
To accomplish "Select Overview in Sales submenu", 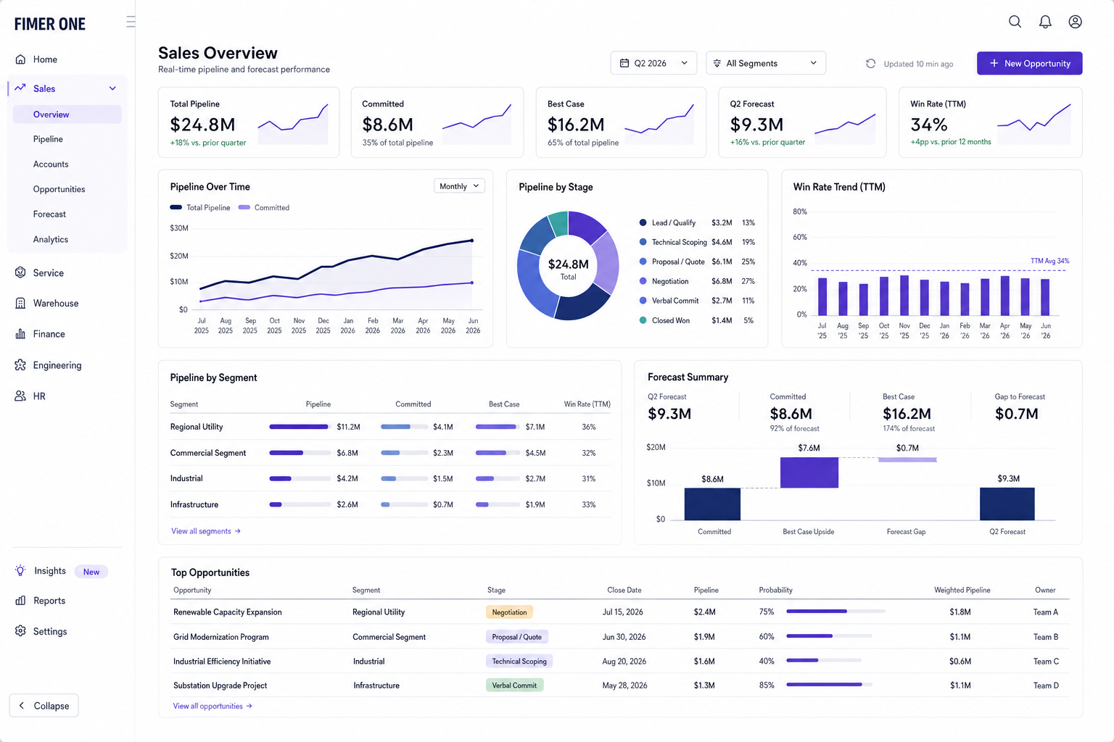I will point(67,114).
